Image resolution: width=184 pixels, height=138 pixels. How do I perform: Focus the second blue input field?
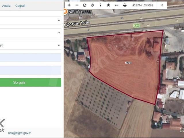(x=30, y=70)
